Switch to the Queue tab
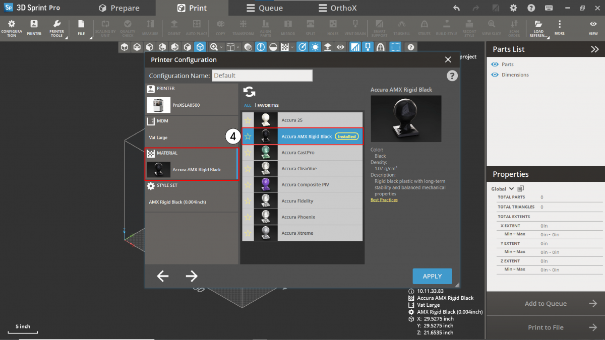Image resolution: width=605 pixels, height=340 pixels. 265,8
